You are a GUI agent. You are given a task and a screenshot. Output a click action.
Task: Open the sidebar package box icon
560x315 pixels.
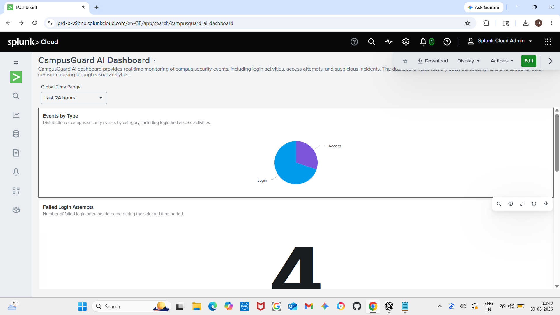tap(16, 210)
